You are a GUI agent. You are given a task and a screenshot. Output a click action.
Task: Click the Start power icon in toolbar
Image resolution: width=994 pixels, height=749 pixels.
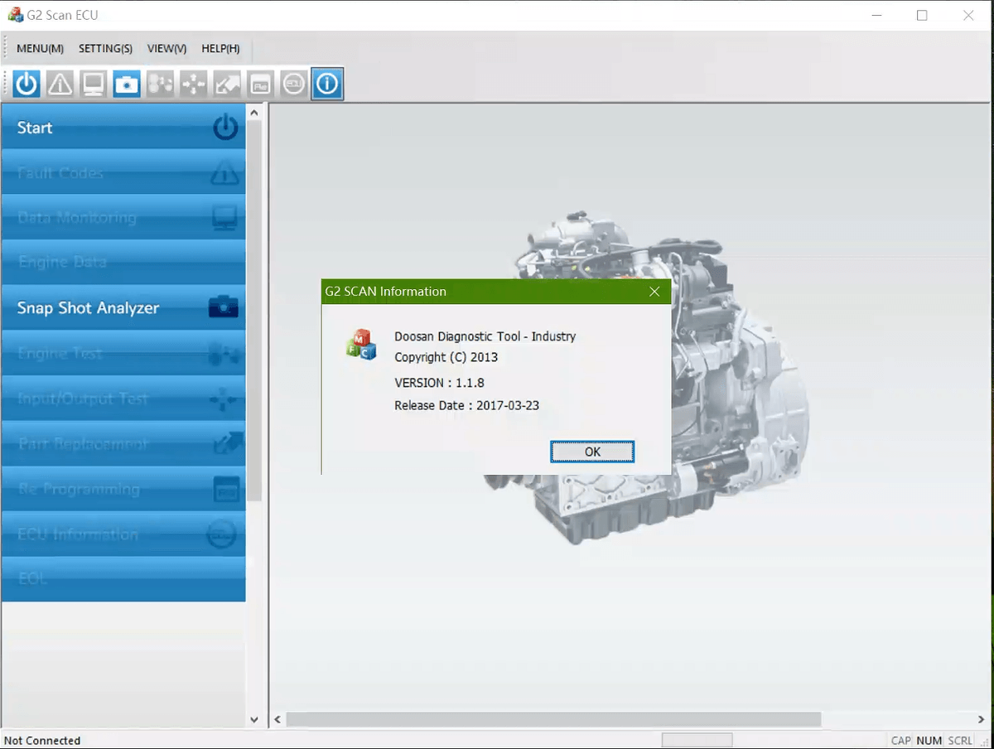tap(27, 84)
